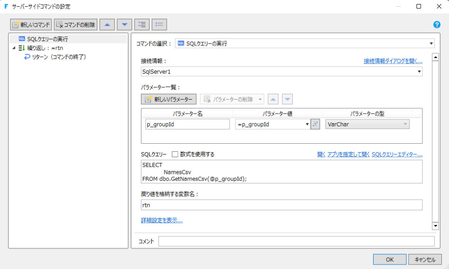Image resolution: width=449 pixels, height=269 pixels.
Task: Click the indent command toolbar icon
Action: (142, 24)
